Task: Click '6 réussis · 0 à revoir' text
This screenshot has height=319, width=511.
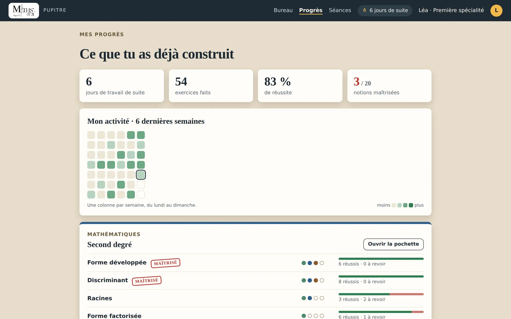Action: point(362,264)
